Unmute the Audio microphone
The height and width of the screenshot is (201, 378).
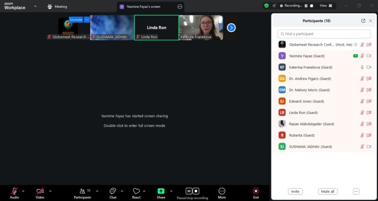14,191
